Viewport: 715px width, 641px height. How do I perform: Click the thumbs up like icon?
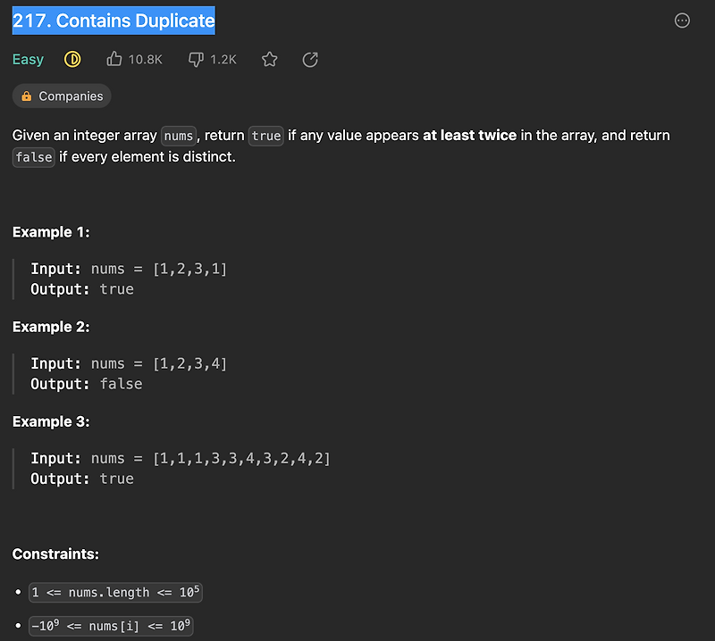114,59
